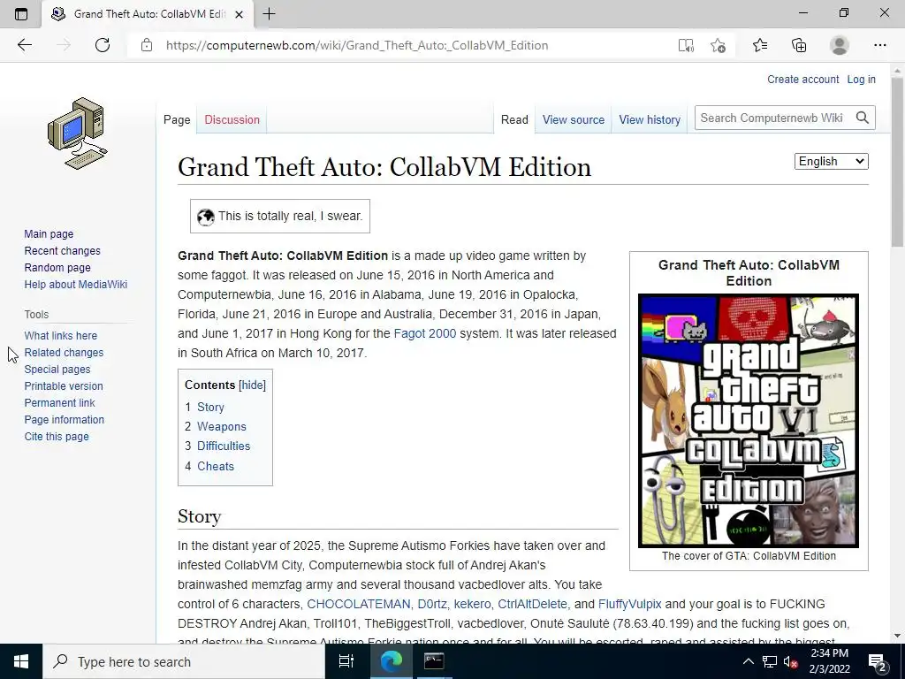View site information lock icon

click(x=147, y=45)
